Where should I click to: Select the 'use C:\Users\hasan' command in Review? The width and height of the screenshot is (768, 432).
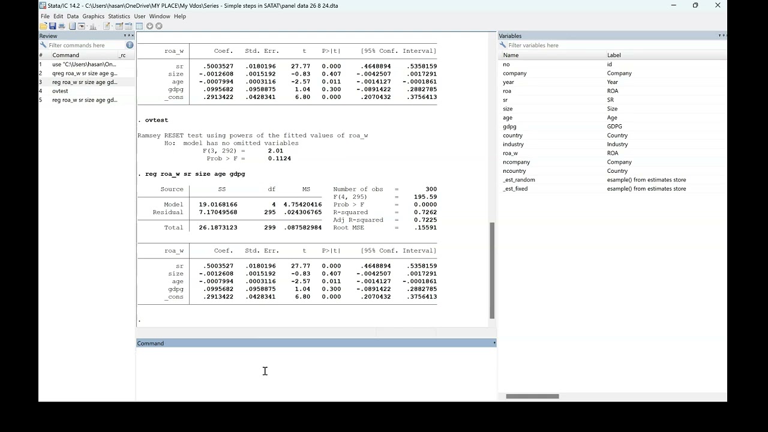point(87,64)
